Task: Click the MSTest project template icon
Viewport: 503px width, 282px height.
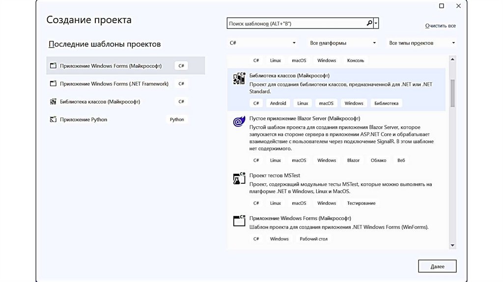Action: pos(239,178)
